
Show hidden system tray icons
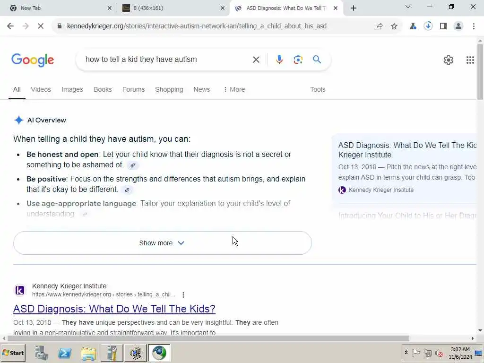point(406,353)
